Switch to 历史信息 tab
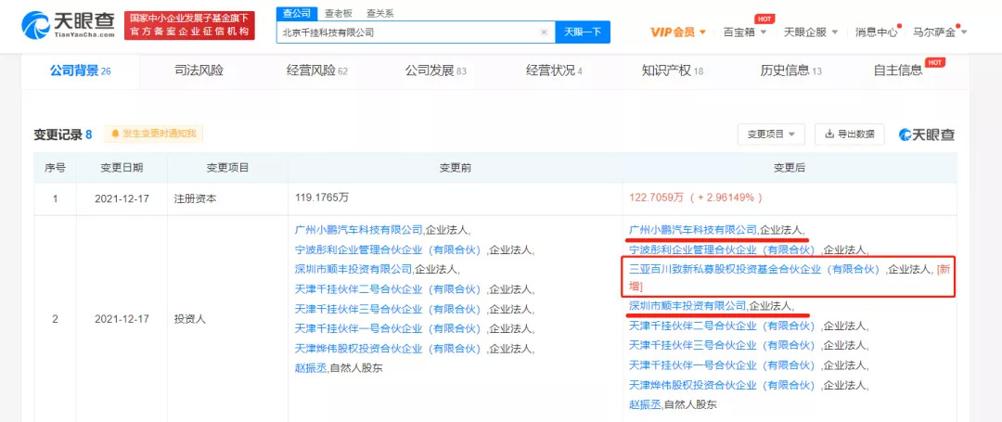This screenshot has height=422, width=1002. (791, 70)
